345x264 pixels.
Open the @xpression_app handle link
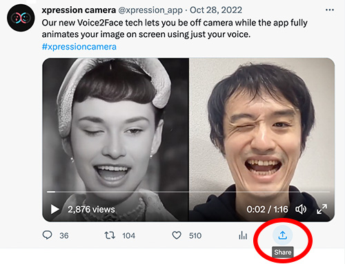click(x=150, y=10)
